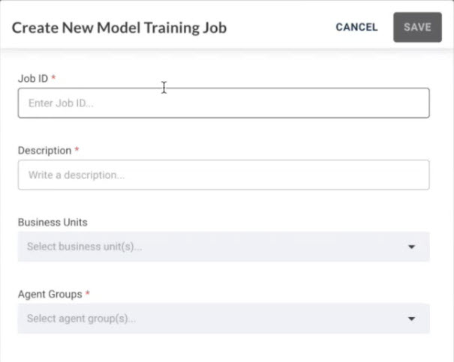
Task: Click into the Description text box
Action: tap(224, 175)
